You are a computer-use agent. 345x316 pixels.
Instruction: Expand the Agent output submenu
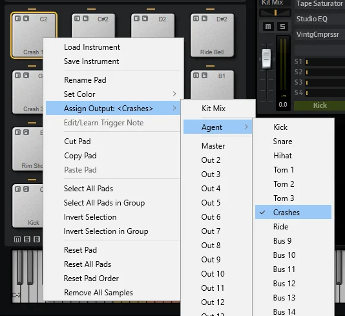coord(218,127)
